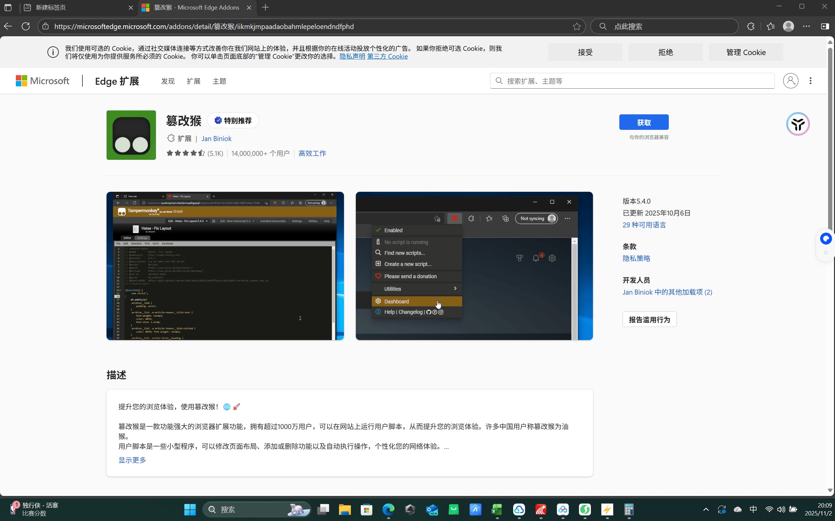Open the Edge sidebar pane icon
This screenshot has height=521, width=835.
tap(825, 27)
